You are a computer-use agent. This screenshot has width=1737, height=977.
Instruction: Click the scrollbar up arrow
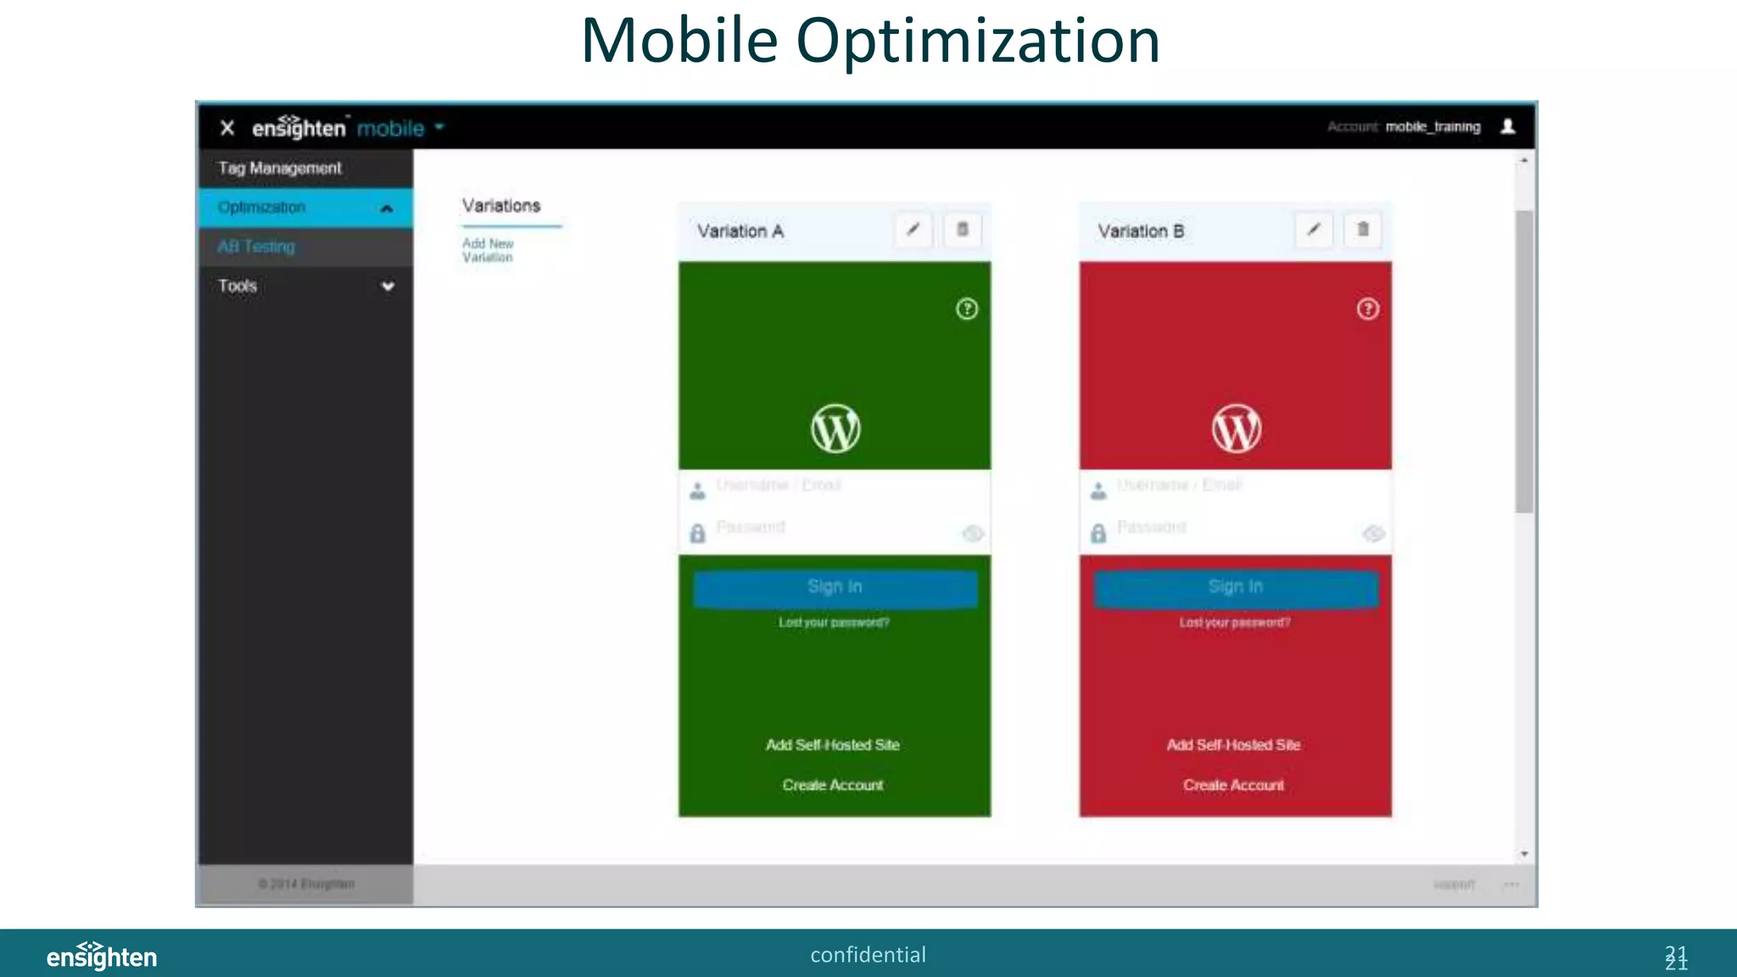1524,160
